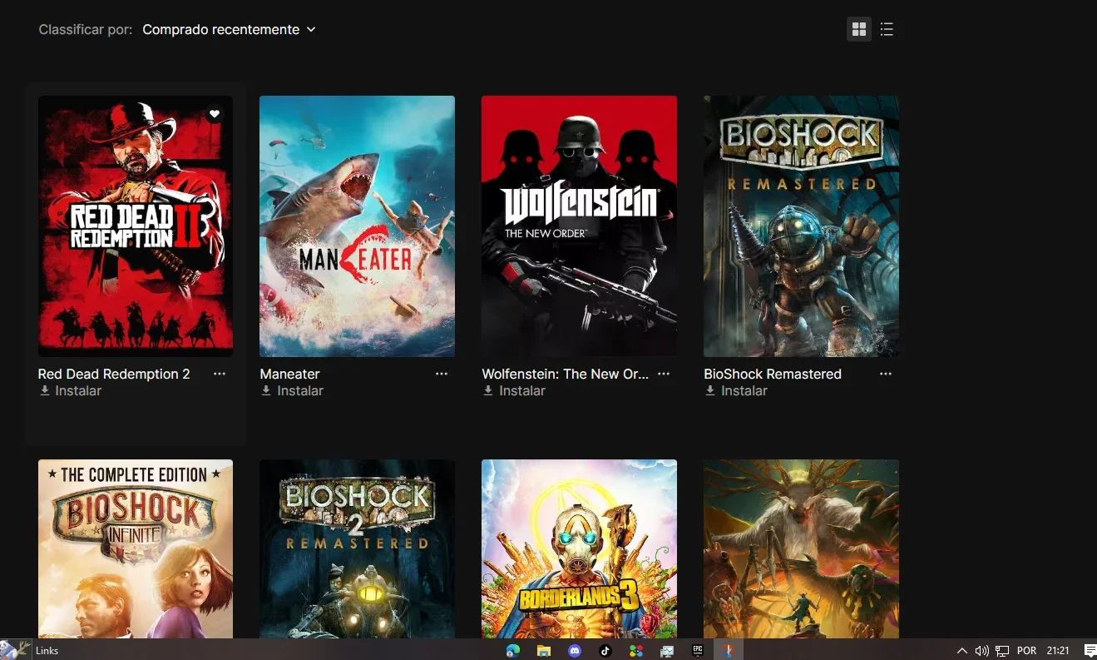Open the Red Dead Redemption 2 cover art
Screen dimensions: 1097x660
pos(136,226)
